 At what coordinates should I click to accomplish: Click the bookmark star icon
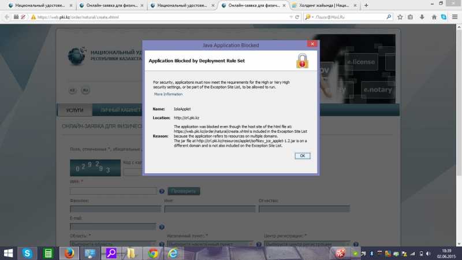coord(400,17)
